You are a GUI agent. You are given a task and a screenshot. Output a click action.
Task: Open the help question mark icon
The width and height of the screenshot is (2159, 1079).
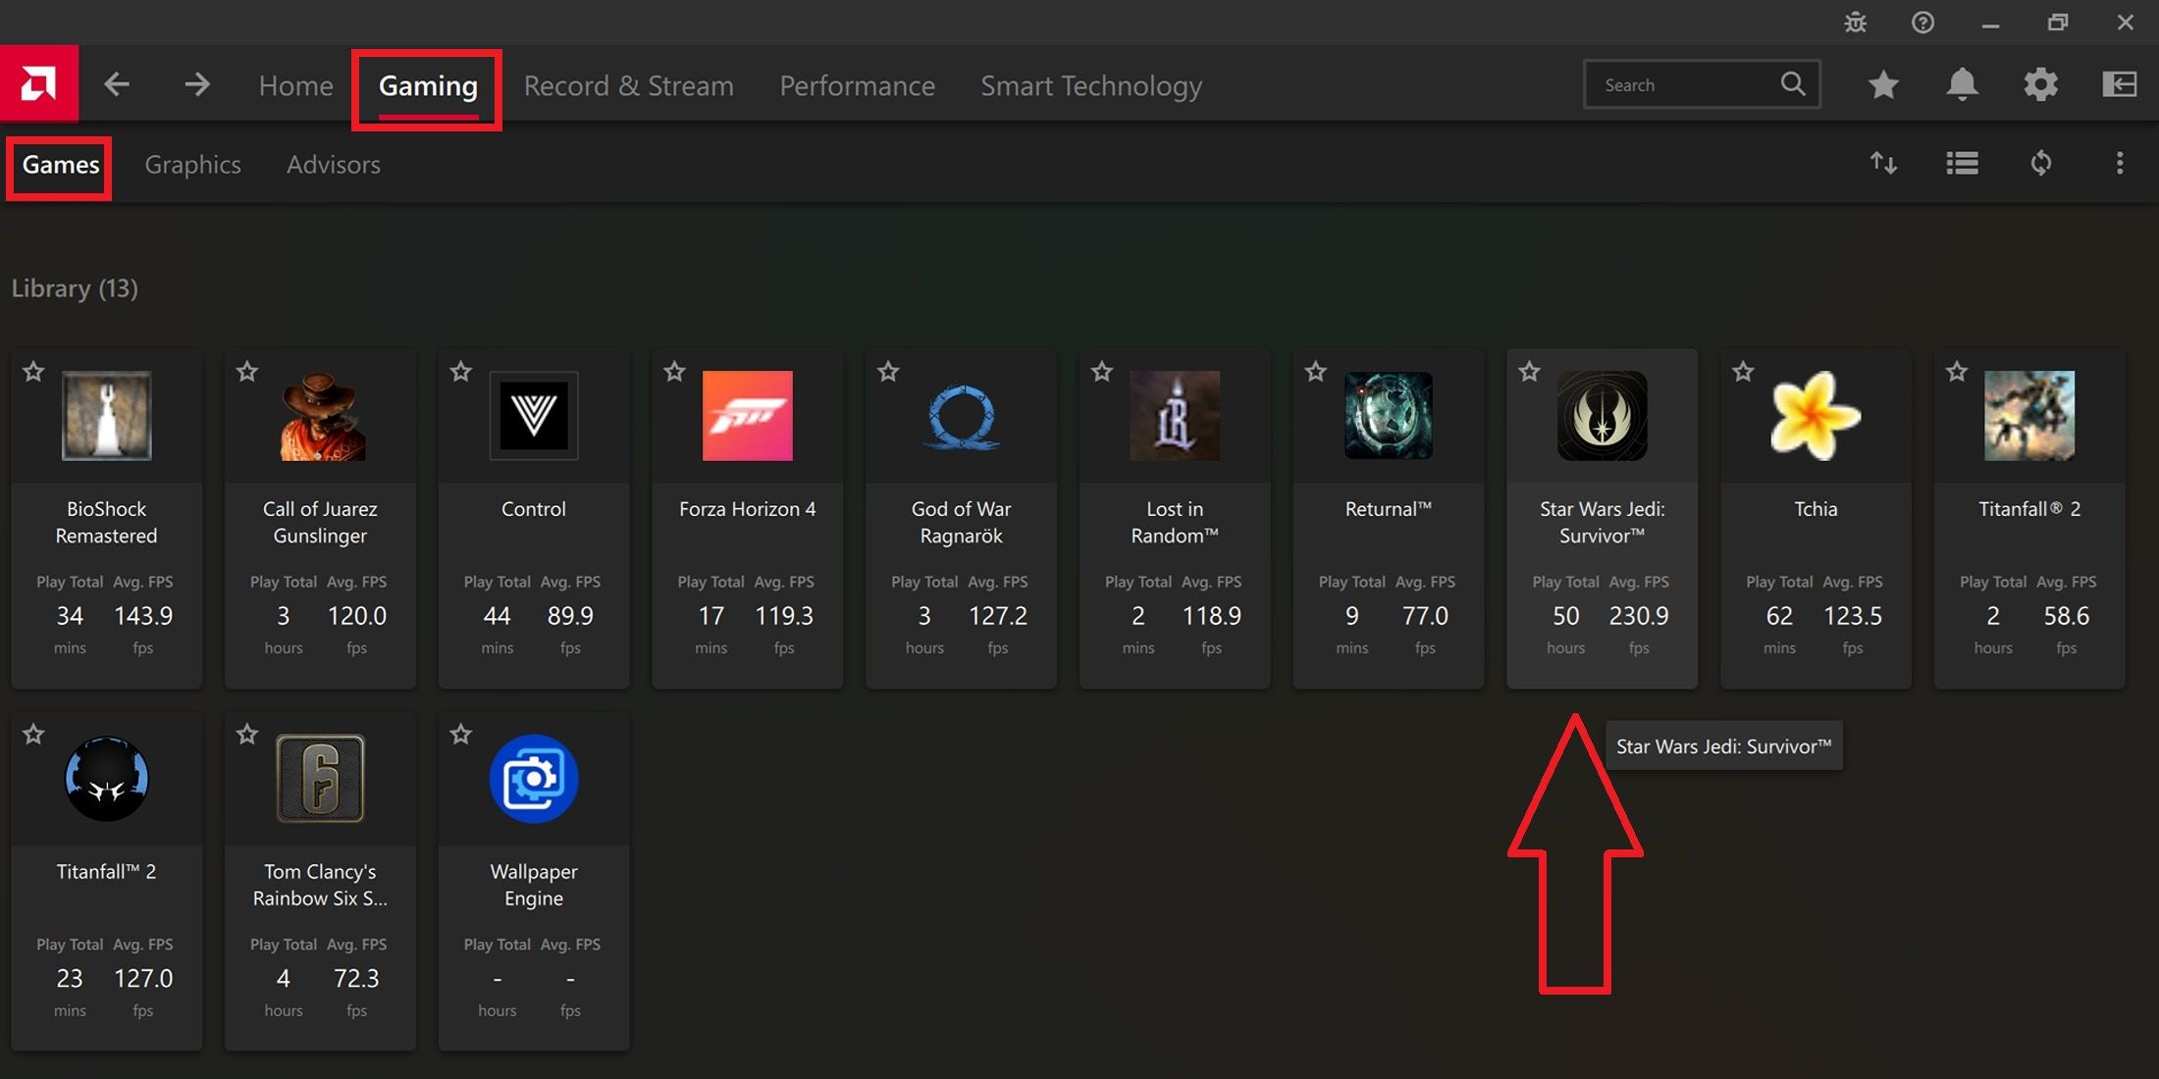(x=1922, y=23)
